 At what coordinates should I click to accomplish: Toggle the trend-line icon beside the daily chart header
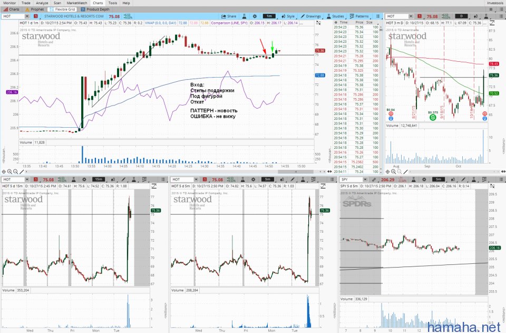point(492,23)
